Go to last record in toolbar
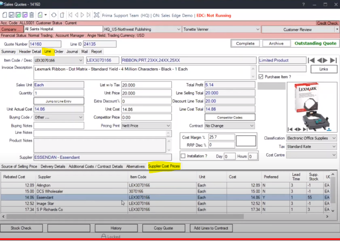Screen dimensions: 340x241 coord(88,15)
